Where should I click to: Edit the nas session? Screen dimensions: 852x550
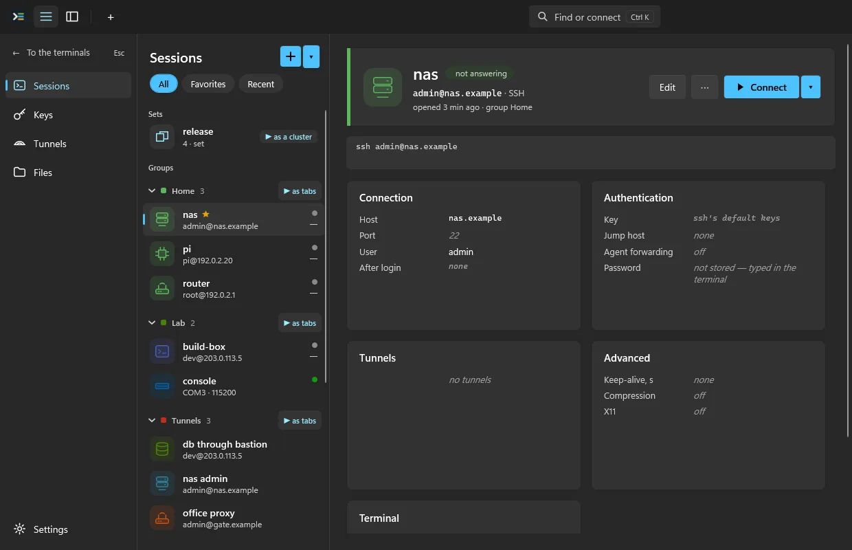click(667, 87)
